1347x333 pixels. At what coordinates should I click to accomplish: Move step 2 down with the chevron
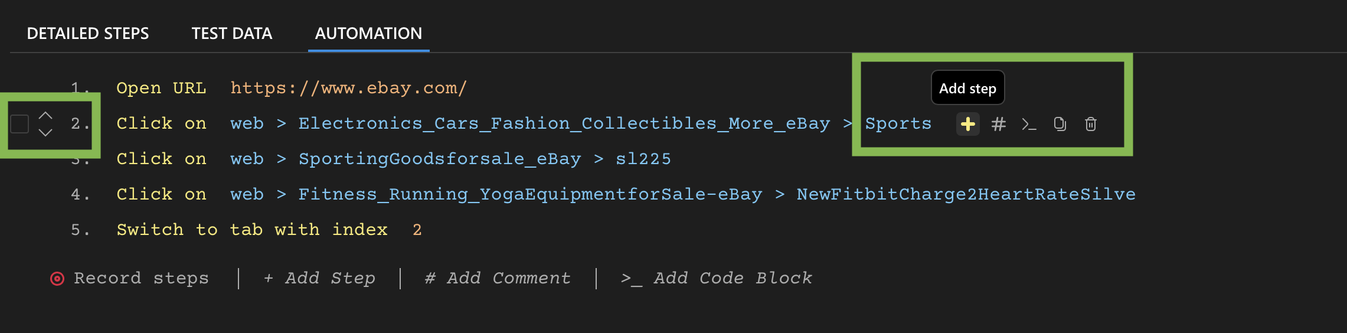[45, 133]
